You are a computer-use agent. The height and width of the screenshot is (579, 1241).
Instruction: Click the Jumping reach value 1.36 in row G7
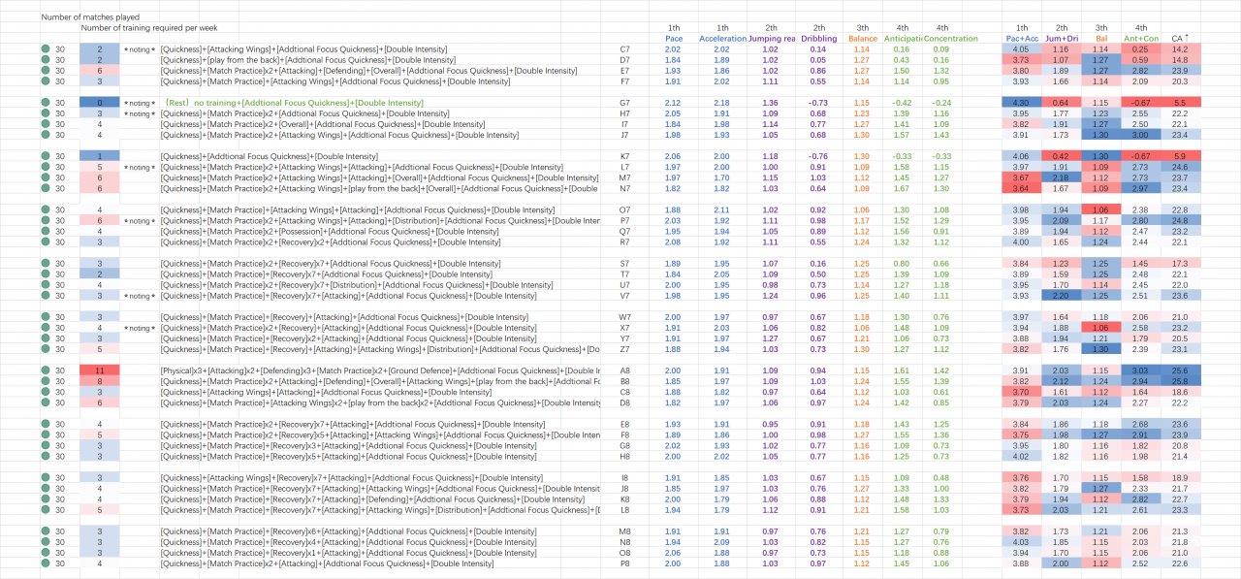click(x=771, y=103)
